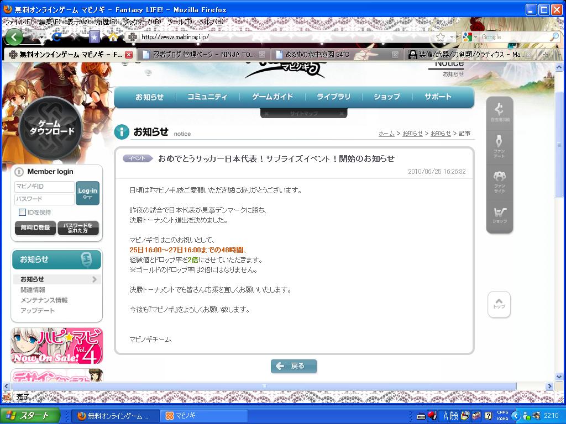Open the コミュニティ navigation item

click(x=207, y=97)
